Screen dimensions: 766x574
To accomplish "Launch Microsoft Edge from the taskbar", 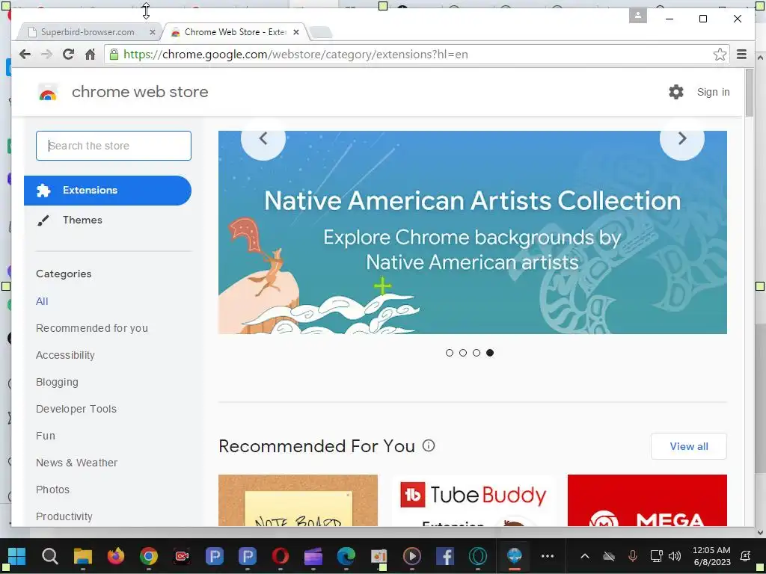I will (x=346, y=556).
